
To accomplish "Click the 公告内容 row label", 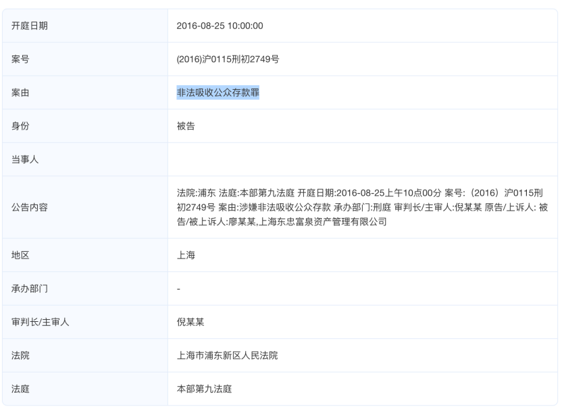I will point(30,207).
